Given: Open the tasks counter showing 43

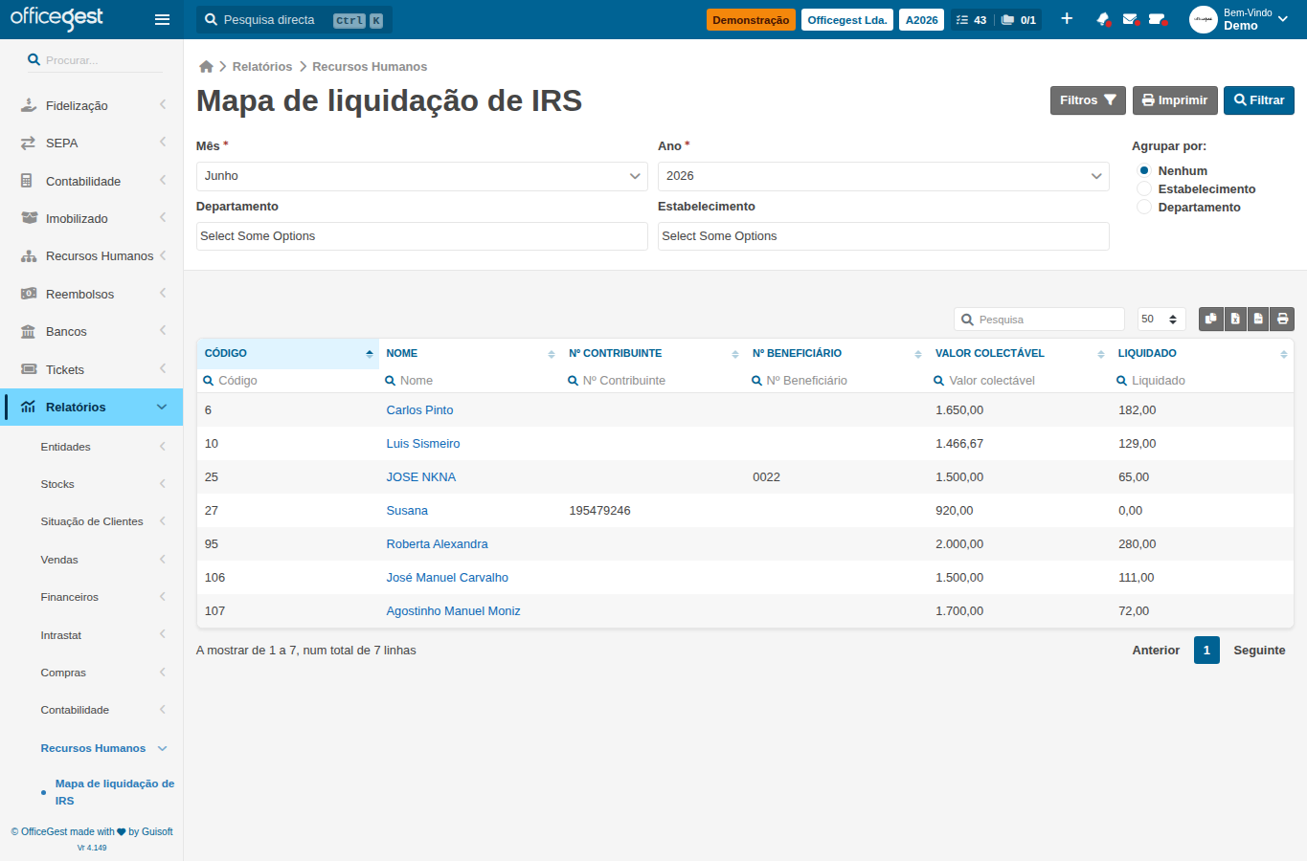Looking at the screenshot, I should [971, 20].
